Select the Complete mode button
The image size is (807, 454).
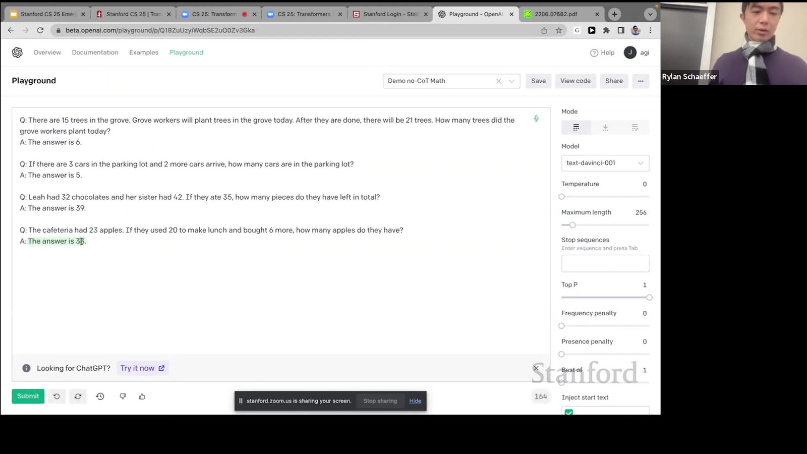[x=576, y=128]
